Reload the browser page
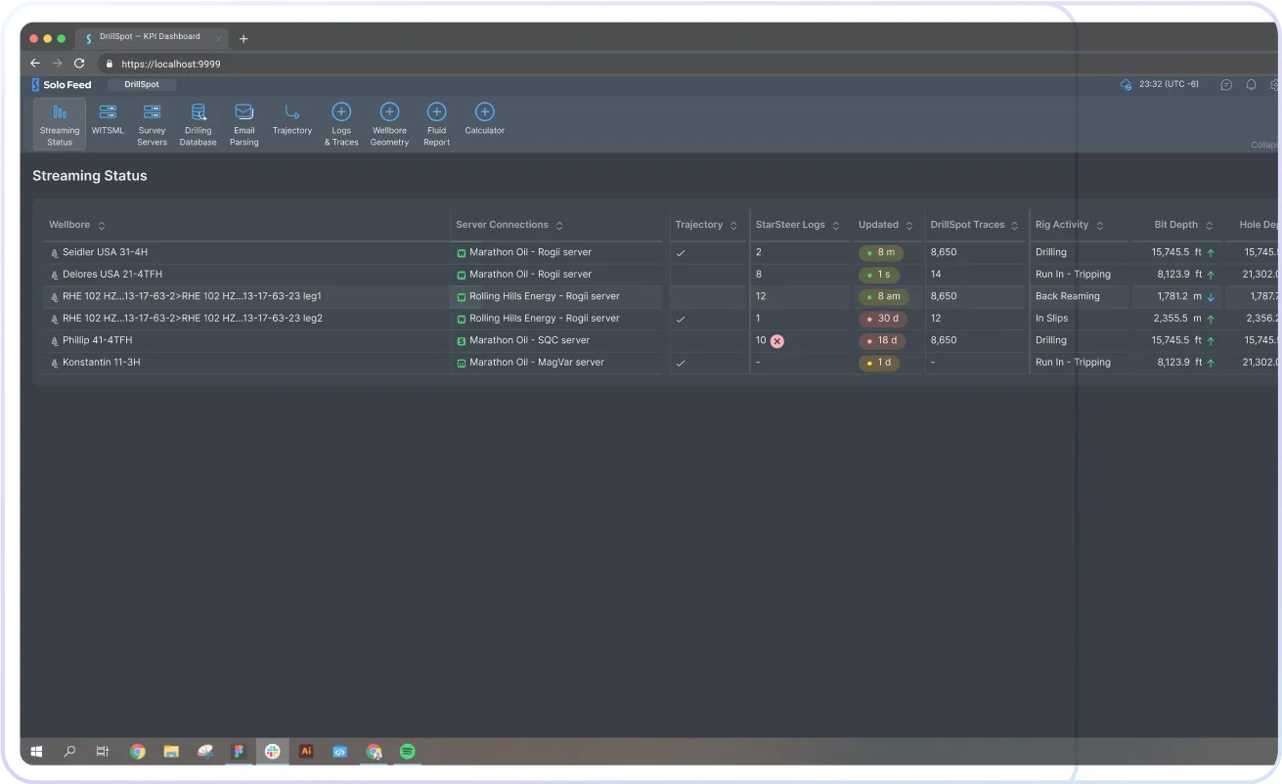This screenshot has width=1282, height=784. [79, 64]
